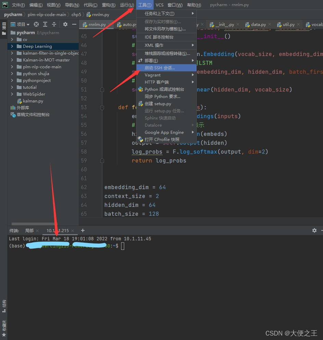This screenshot has height=340, width=323.
Task: Open IDE 脚本控制台 menu item
Action: click(166, 37)
